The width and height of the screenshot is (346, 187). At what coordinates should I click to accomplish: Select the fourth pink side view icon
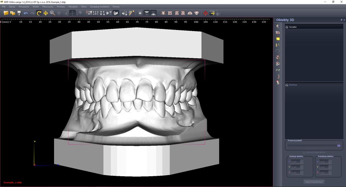(x=183, y=13)
